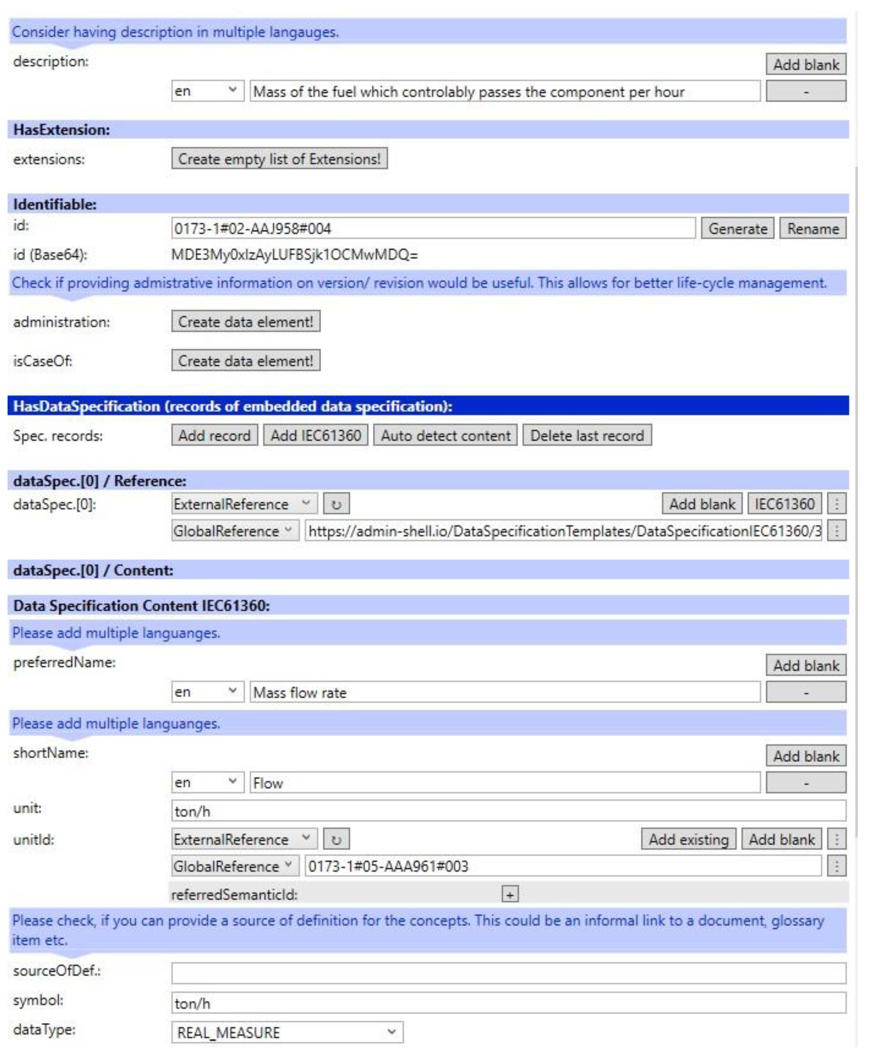Click refresh icon next to dataSpec ExternalReference

pyautogui.click(x=336, y=504)
